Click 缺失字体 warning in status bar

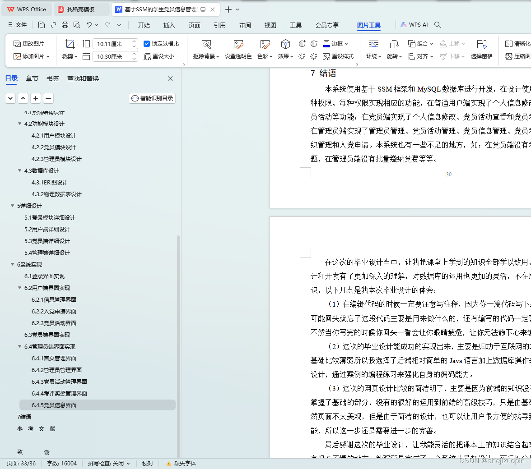(181, 463)
